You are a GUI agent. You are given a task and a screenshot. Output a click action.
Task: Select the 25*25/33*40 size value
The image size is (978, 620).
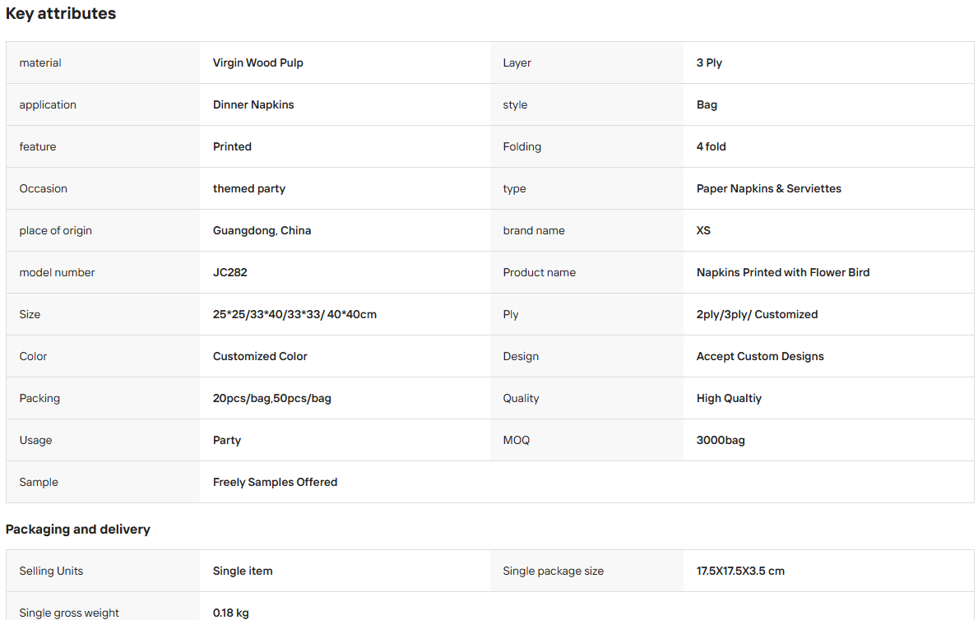point(294,314)
